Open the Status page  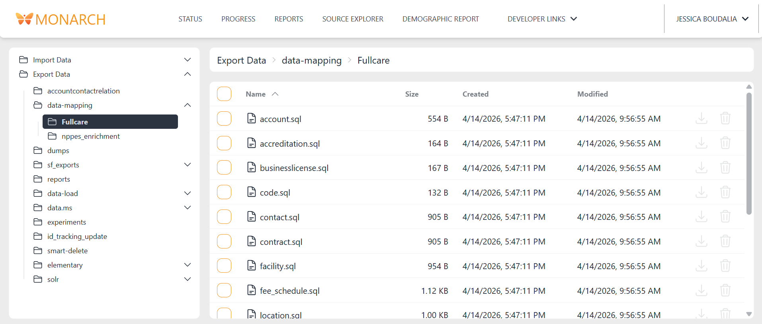190,19
